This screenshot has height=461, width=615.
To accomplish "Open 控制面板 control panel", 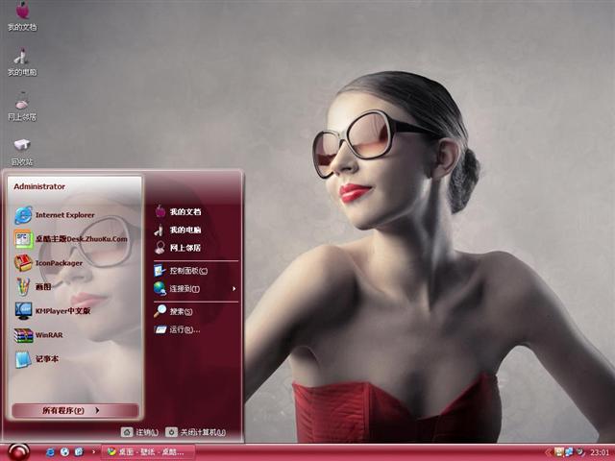I will point(181,271).
